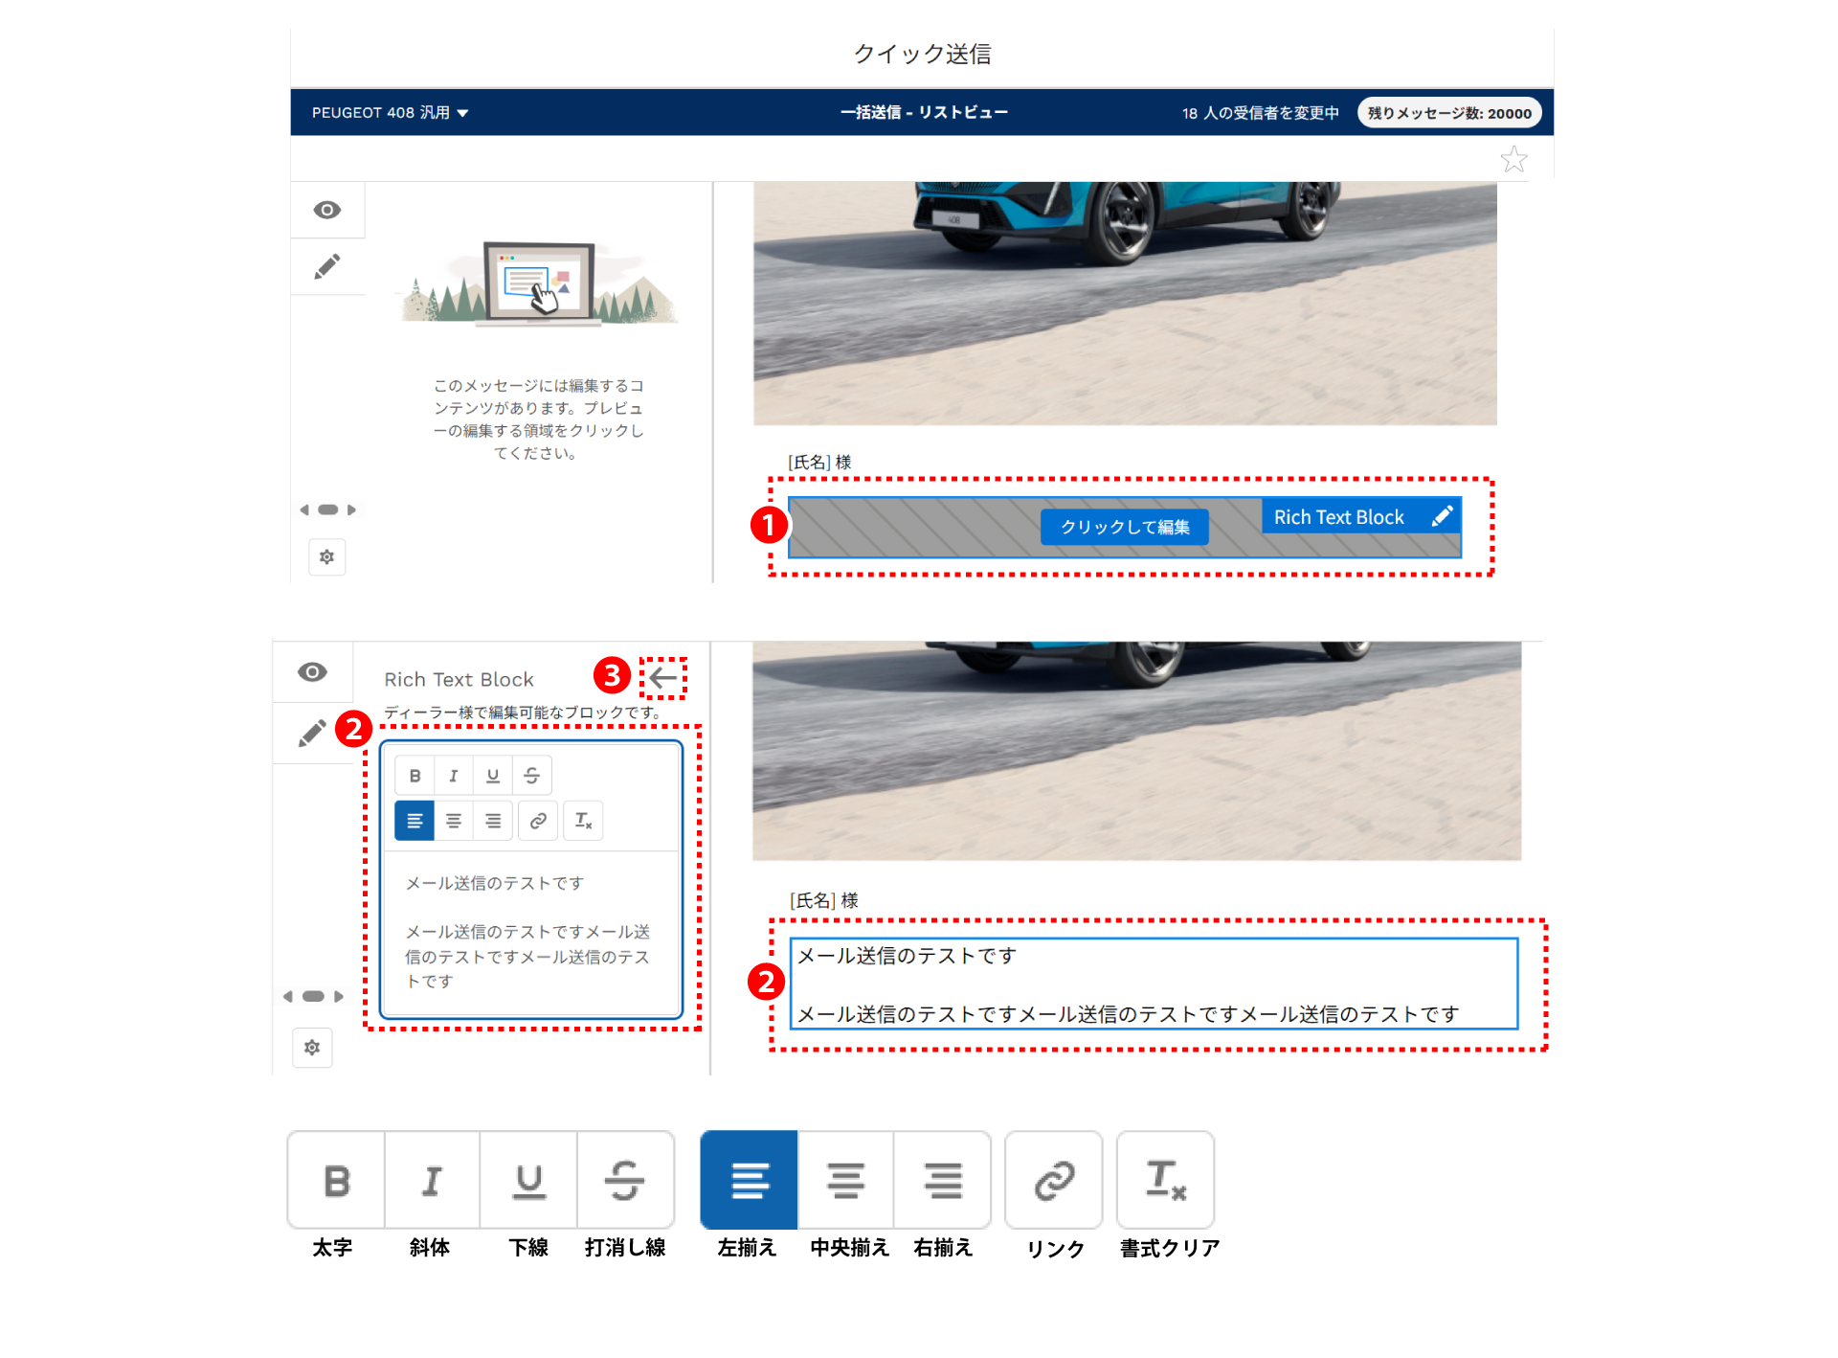Image resolution: width=1838 pixels, height=1358 pixels.
Task: Click the Rich Text Block pencil label
Action: pos(1360,517)
